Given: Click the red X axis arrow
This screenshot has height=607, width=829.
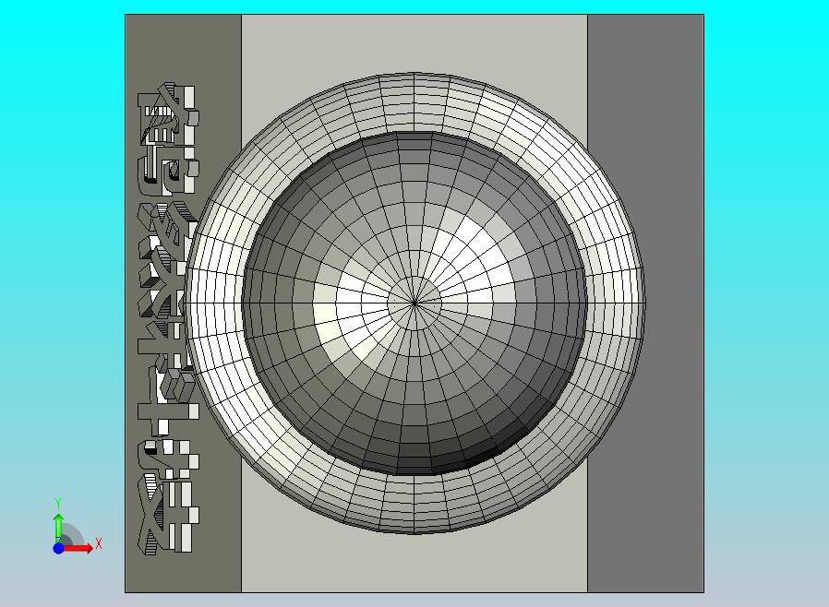Looking at the screenshot, I should 78,548.
